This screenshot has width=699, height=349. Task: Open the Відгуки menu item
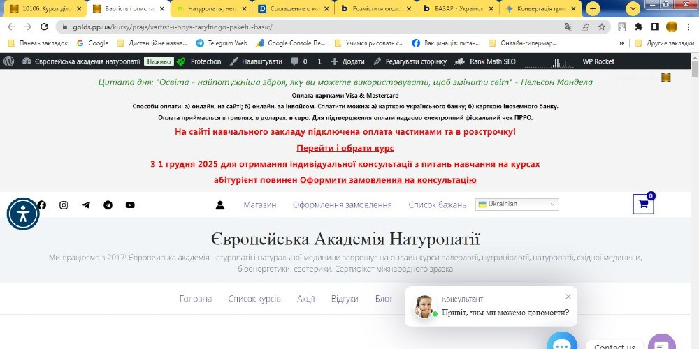click(345, 299)
